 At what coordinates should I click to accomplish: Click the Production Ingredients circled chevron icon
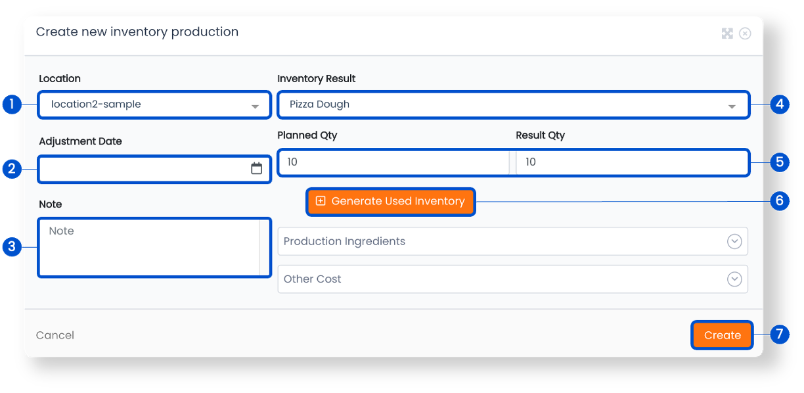coord(734,241)
